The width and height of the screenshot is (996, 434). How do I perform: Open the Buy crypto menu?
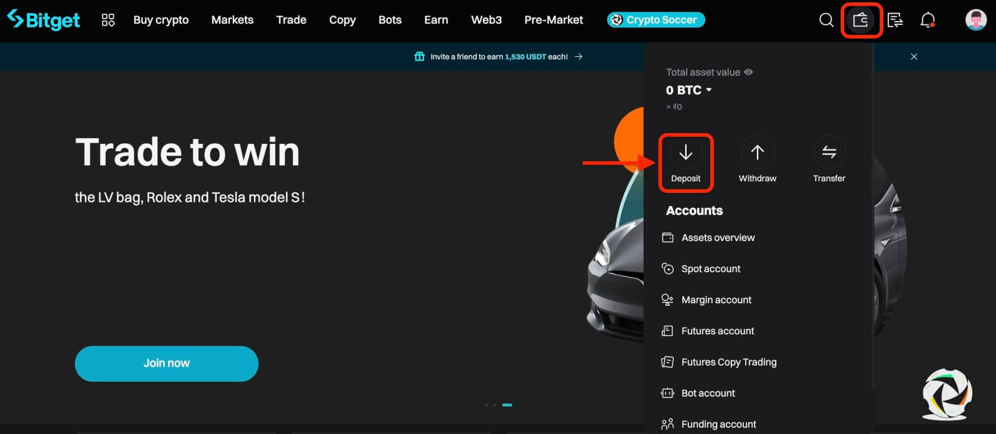click(161, 20)
